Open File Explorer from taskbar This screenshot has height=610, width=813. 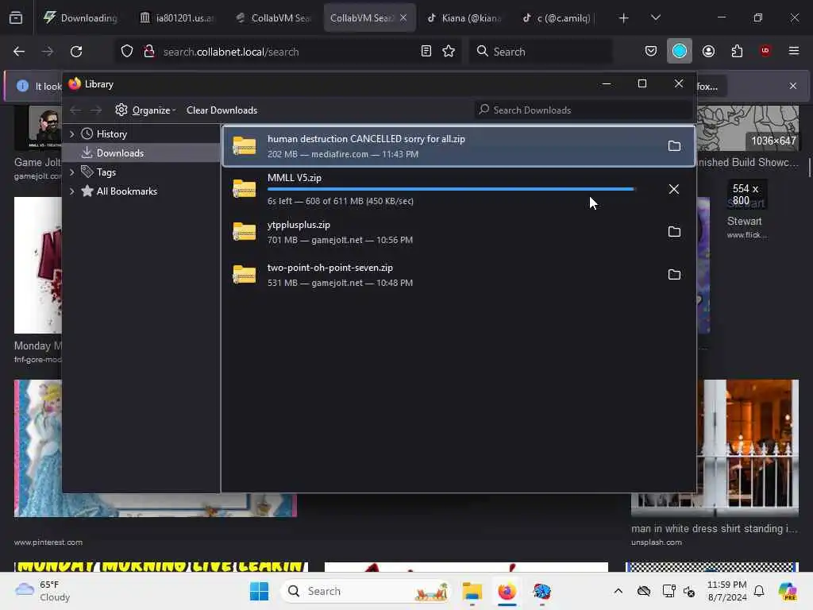472,591
